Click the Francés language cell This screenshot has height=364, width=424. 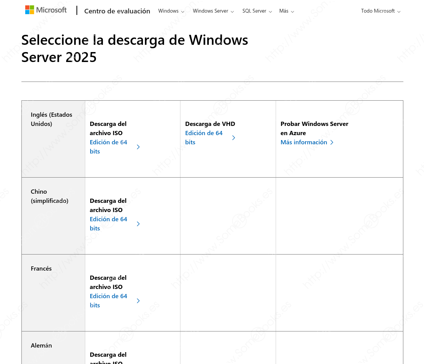tap(41, 269)
